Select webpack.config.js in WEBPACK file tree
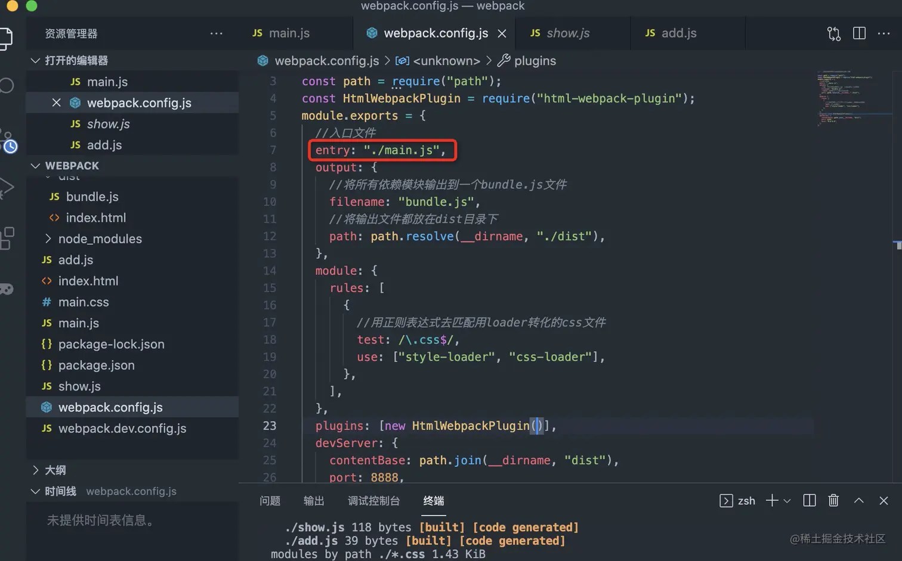This screenshot has width=902, height=561. pyautogui.click(x=132, y=407)
